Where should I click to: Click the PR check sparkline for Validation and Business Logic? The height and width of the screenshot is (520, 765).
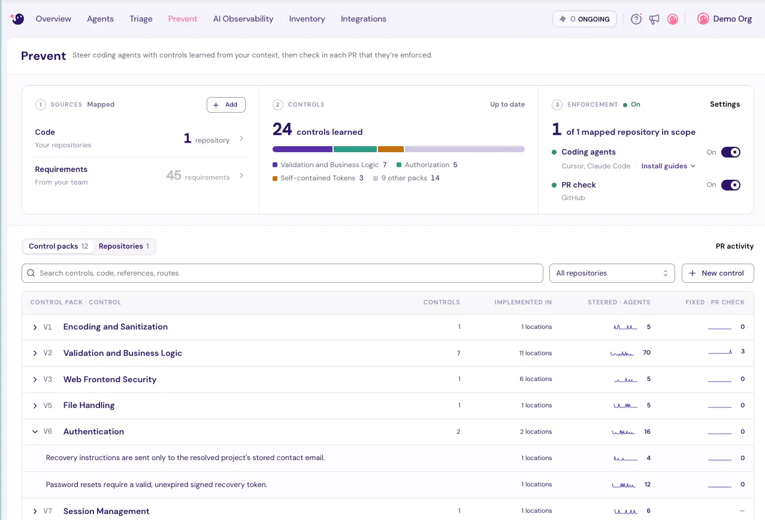click(720, 353)
